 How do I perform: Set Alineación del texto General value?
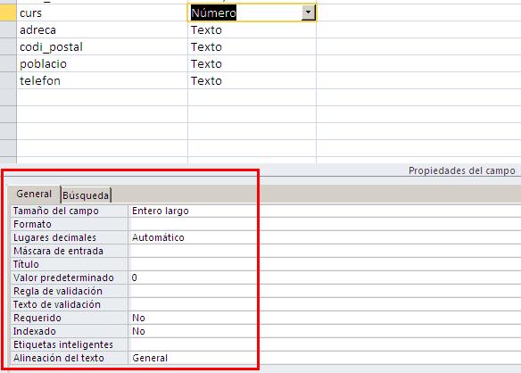pyautogui.click(x=325, y=358)
